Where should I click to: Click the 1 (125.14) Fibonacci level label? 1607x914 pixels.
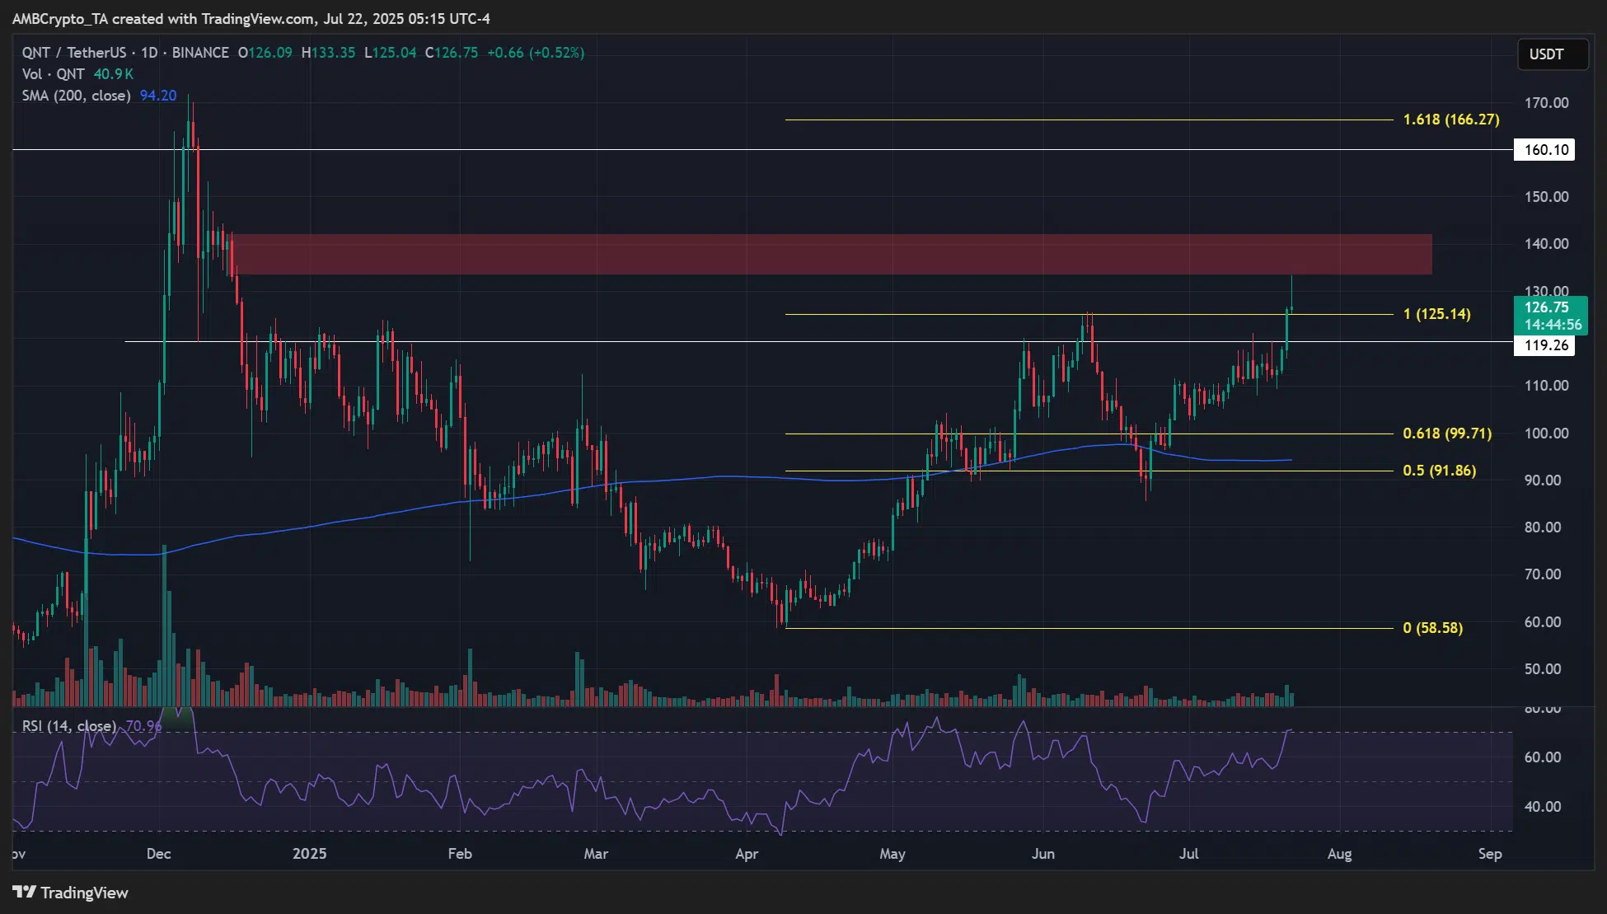pos(1436,314)
